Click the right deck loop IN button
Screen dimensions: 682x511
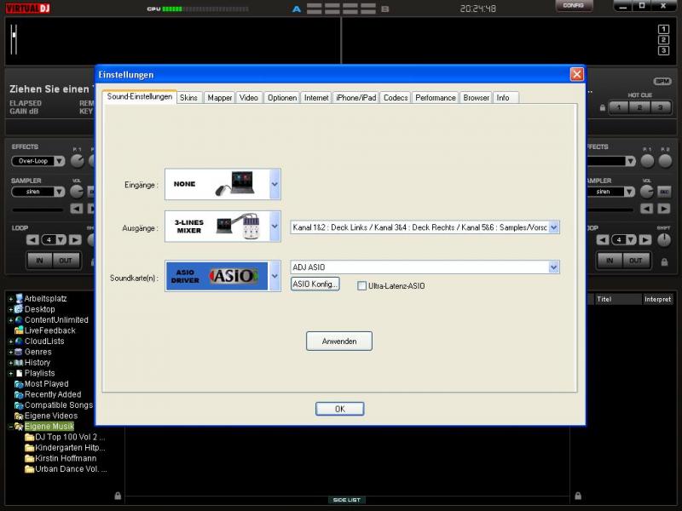point(610,261)
